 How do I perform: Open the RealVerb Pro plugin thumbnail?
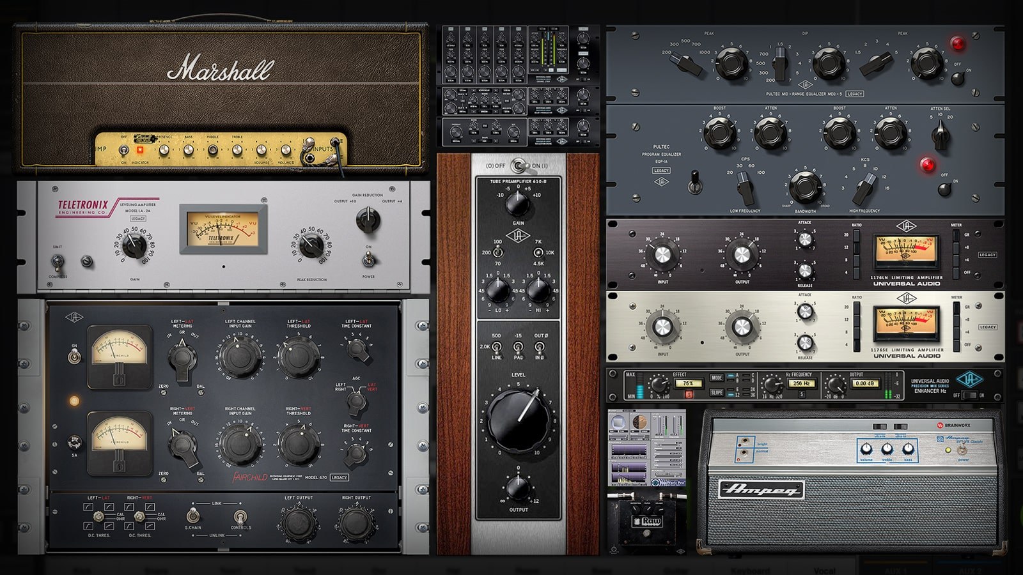click(x=647, y=448)
